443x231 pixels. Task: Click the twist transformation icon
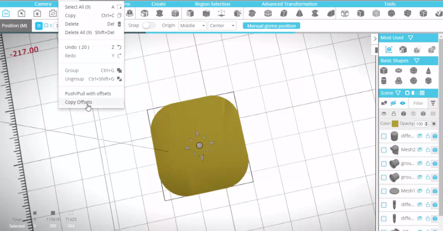pos(315,13)
